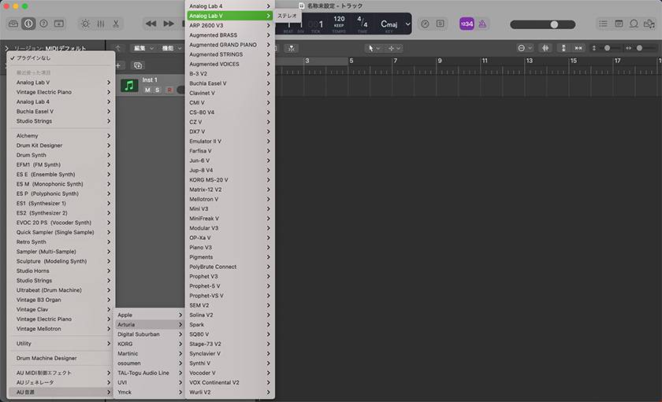Open the Mixer faders icon
Screen dimensions: 662x402
pos(101,24)
